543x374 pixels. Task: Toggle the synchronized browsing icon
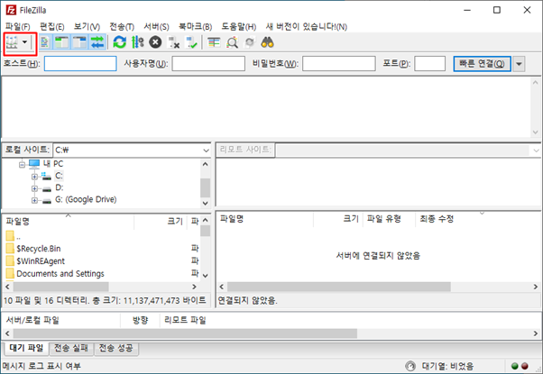point(250,42)
